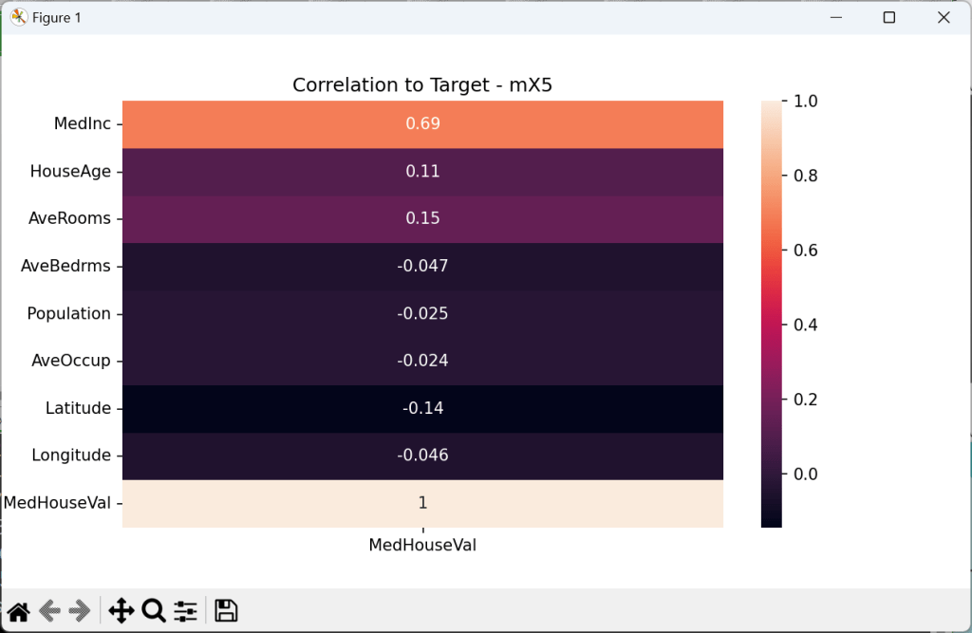Click the AveRooms cell showing 0.15
The height and width of the screenshot is (633, 972).
click(422, 219)
